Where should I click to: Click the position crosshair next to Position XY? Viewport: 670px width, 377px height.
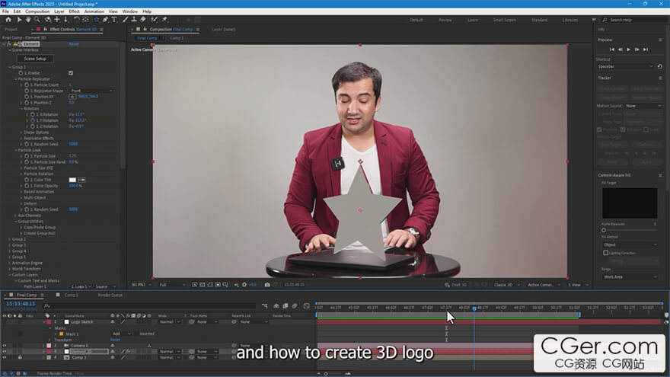pos(72,97)
